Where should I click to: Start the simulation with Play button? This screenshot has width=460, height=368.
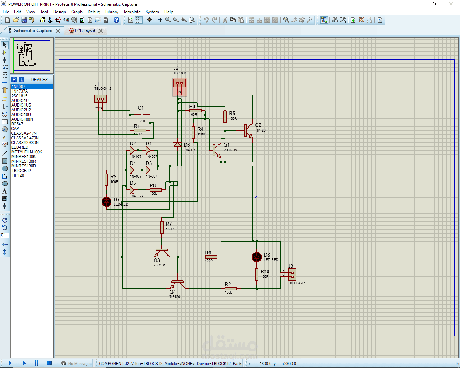(x=10, y=363)
